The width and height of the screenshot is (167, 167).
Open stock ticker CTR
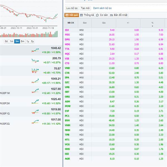67,73
